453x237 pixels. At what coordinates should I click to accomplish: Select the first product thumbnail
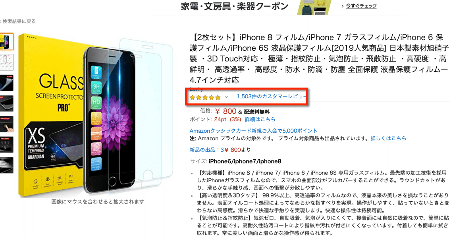point(6,42)
